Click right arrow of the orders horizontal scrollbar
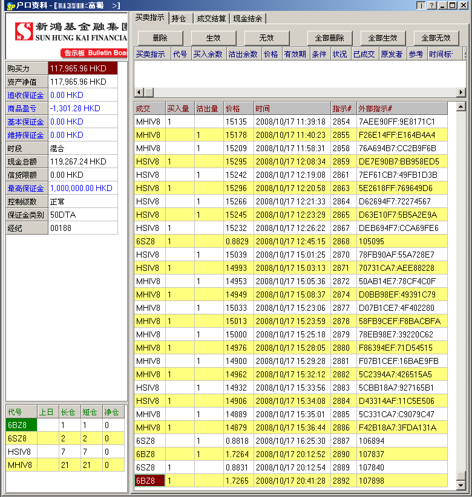This screenshot has height=497, width=472. pos(461,93)
